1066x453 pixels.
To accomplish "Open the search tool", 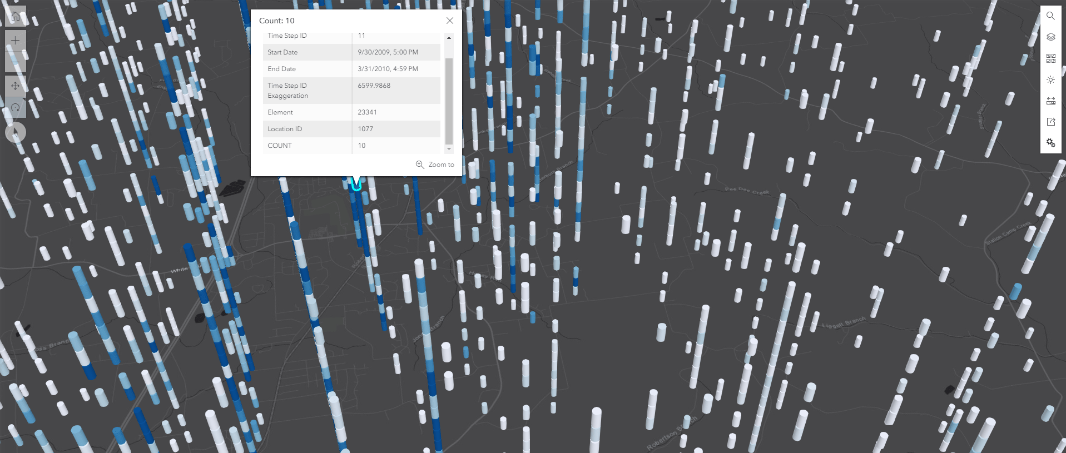I will pyautogui.click(x=1050, y=16).
